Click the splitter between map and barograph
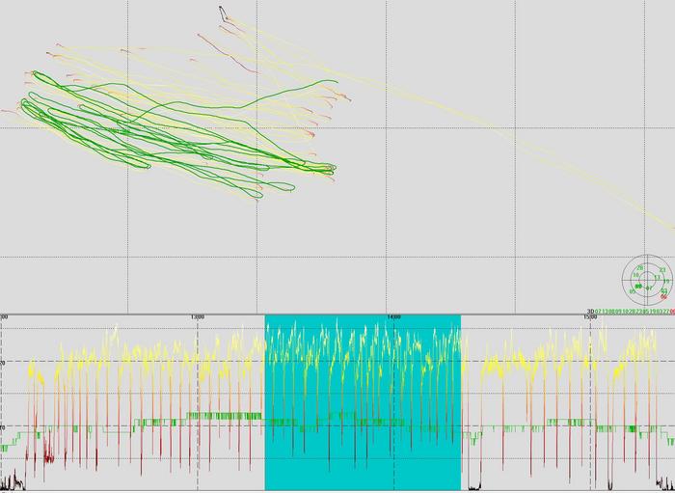Viewport: 675px width, 493px height. tap(337, 313)
